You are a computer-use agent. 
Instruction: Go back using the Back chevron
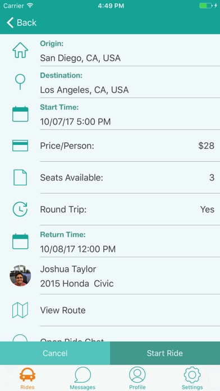pyautogui.click(x=22, y=22)
